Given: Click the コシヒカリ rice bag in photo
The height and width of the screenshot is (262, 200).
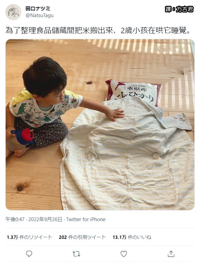Looking at the screenshot, I should click(x=134, y=93).
